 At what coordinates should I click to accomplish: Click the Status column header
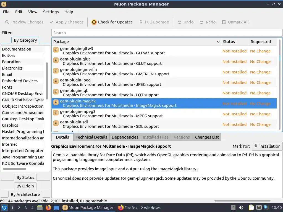tap(235, 42)
